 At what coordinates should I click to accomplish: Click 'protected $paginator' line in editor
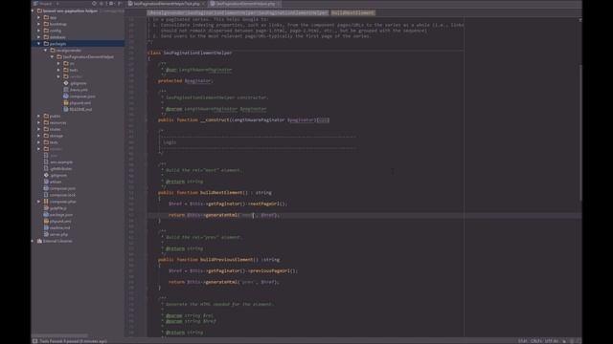[x=185, y=80]
